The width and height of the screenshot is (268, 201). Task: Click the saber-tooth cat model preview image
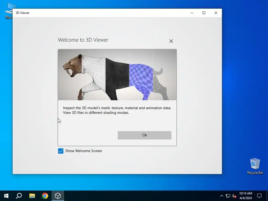pyautogui.click(x=117, y=75)
